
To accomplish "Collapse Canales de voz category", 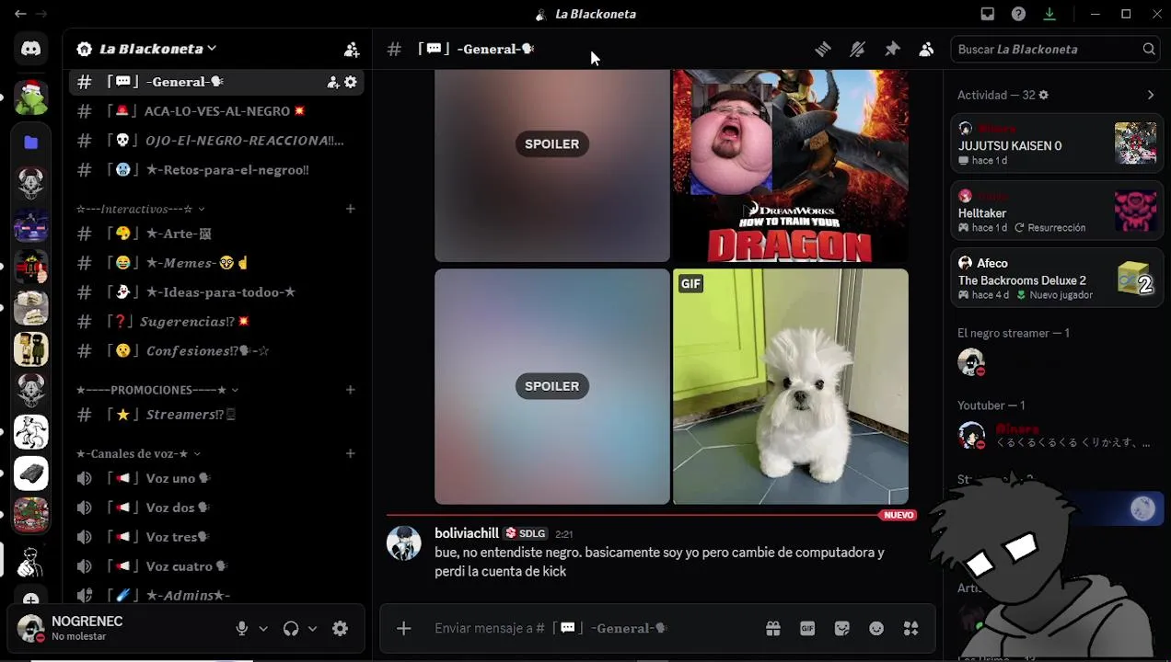I will (138, 453).
